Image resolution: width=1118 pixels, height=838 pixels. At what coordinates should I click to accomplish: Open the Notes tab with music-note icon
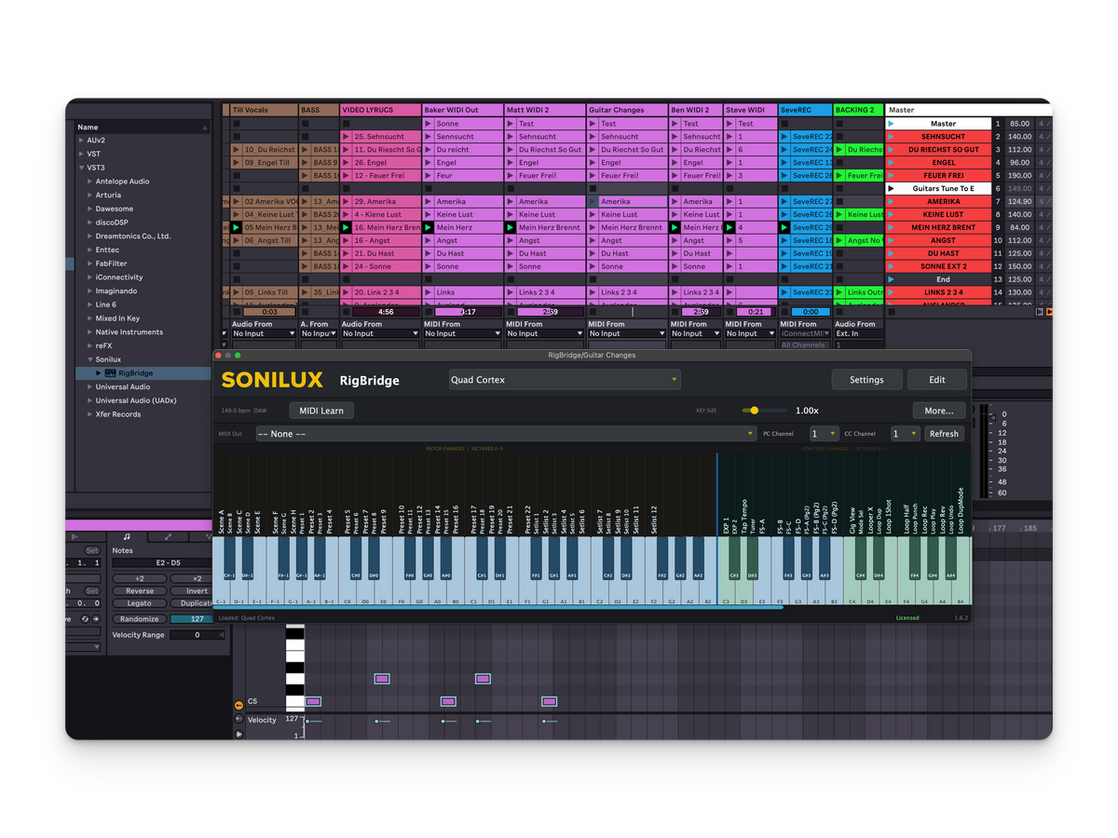pos(128,536)
